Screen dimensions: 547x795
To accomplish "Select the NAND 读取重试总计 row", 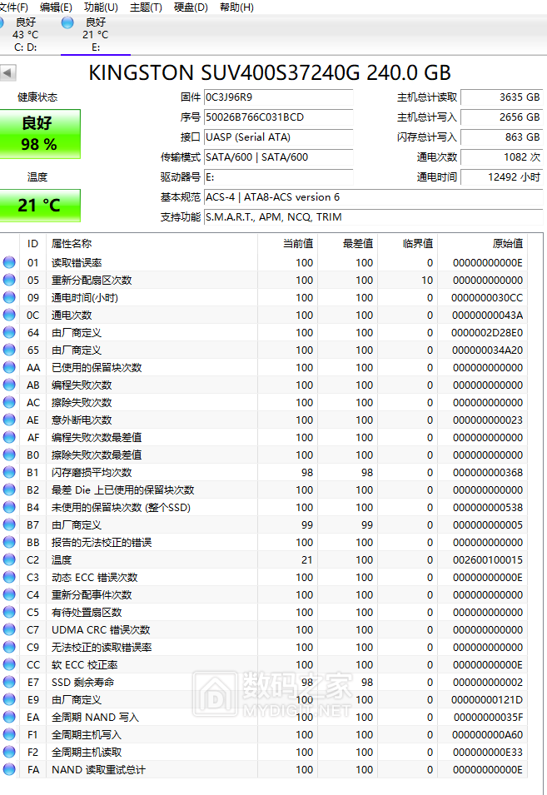I will [x=264, y=770].
